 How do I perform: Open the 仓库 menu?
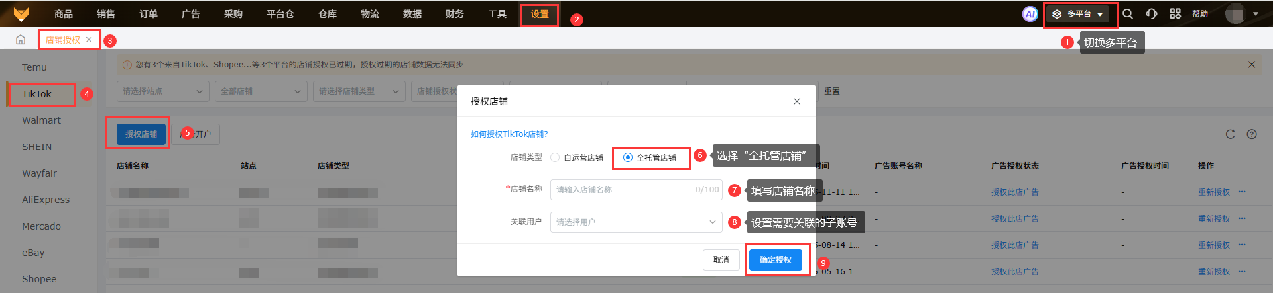328,14
